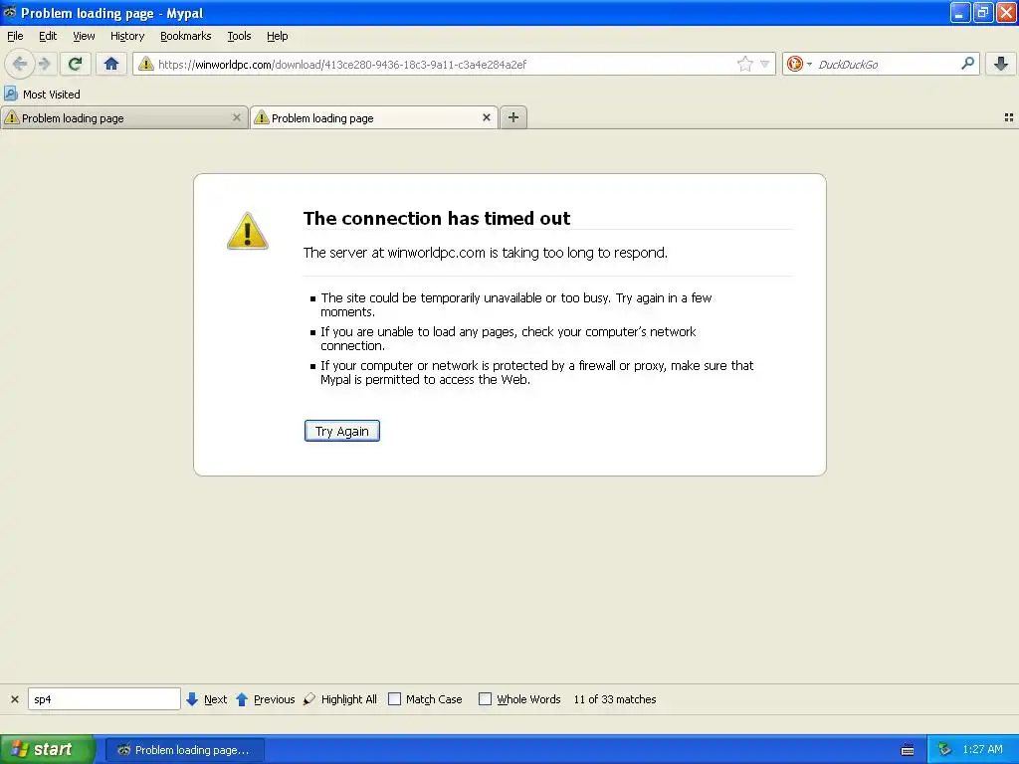Open the Tools menu
1019x764 pixels.
[x=239, y=36]
